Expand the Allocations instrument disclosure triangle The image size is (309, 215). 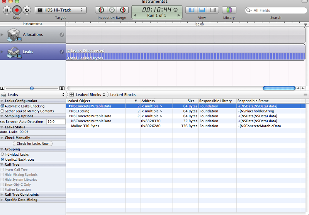[x=2, y=35]
